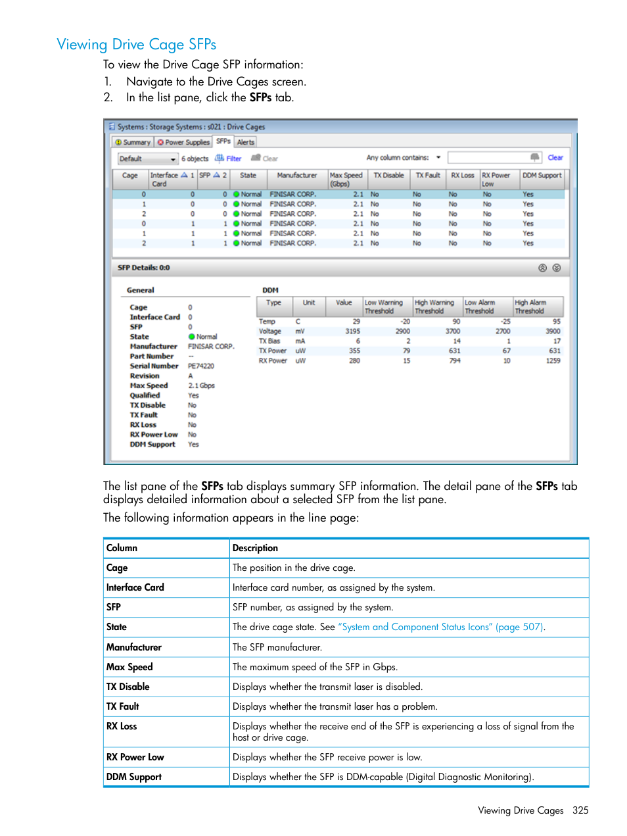
Task: Sort by the Manufacturer column header
Action: coord(297,179)
